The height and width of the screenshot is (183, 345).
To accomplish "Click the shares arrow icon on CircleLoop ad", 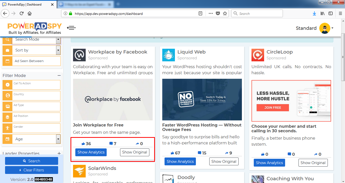I will [316, 154].
